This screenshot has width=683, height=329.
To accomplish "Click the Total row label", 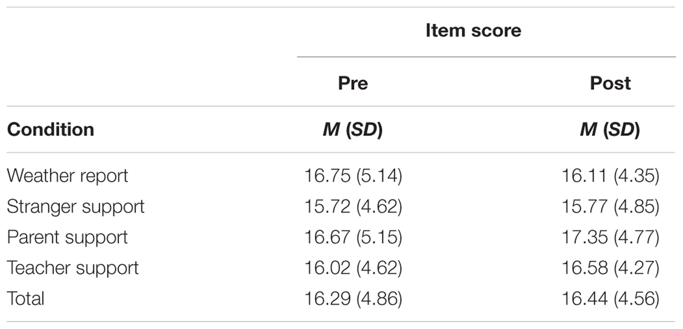I will 25,298.
